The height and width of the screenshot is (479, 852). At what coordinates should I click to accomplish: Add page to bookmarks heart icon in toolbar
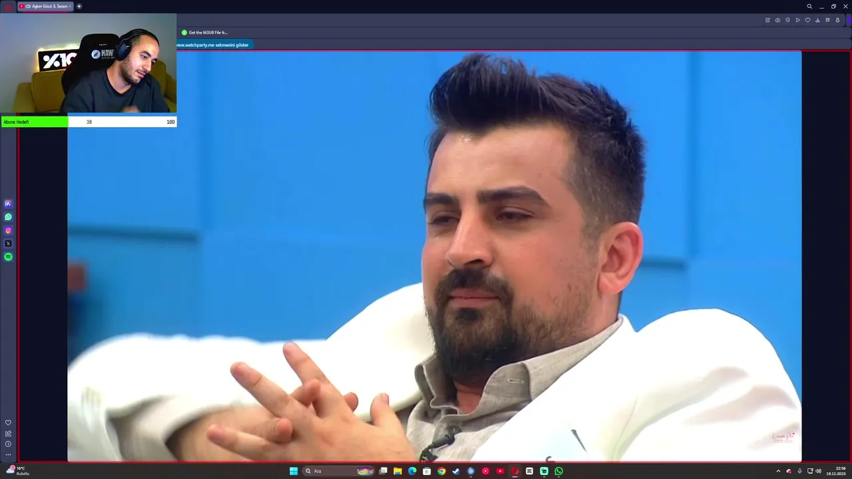(807, 20)
